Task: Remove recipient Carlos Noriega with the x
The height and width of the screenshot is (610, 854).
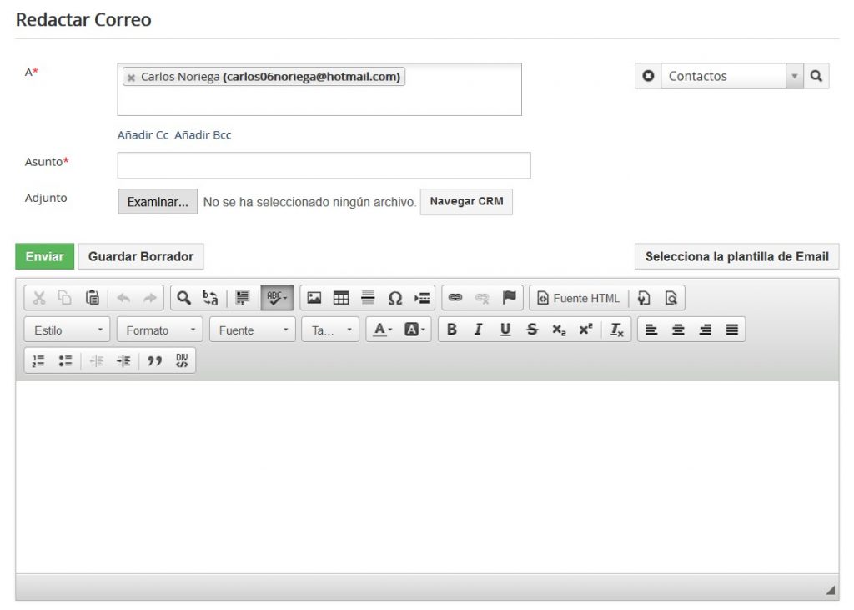Action: click(x=131, y=78)
